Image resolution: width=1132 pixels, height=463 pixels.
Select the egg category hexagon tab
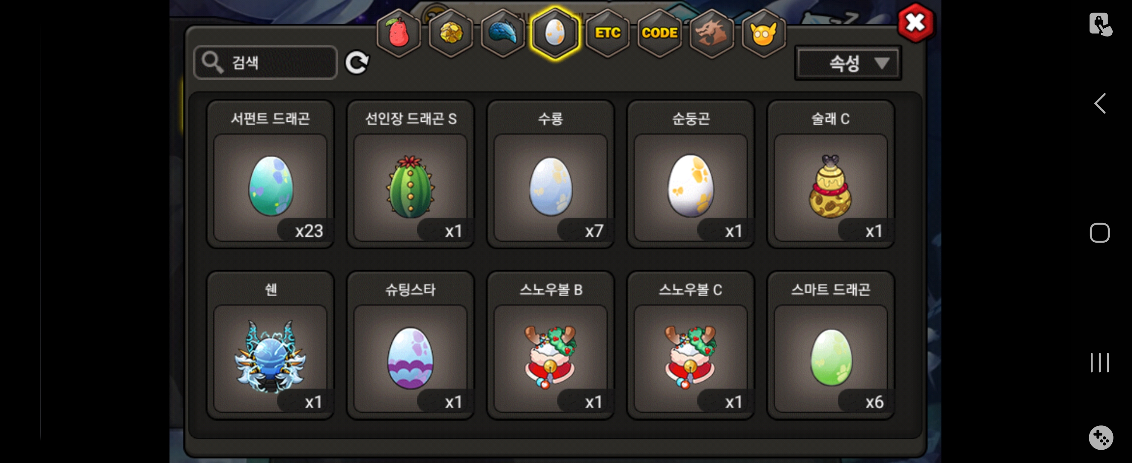pos(555,33)
